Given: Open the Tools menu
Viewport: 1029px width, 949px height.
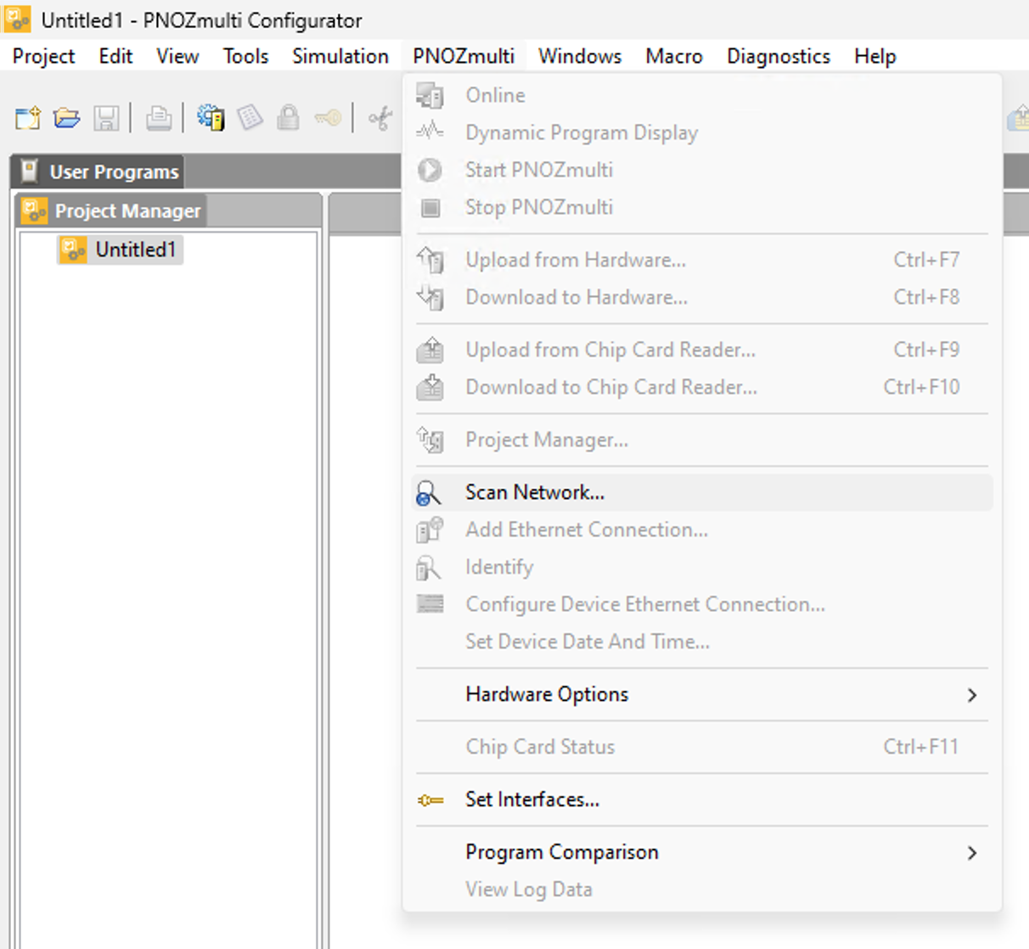Looking at the screenshot, I should (x=245, y=56).
